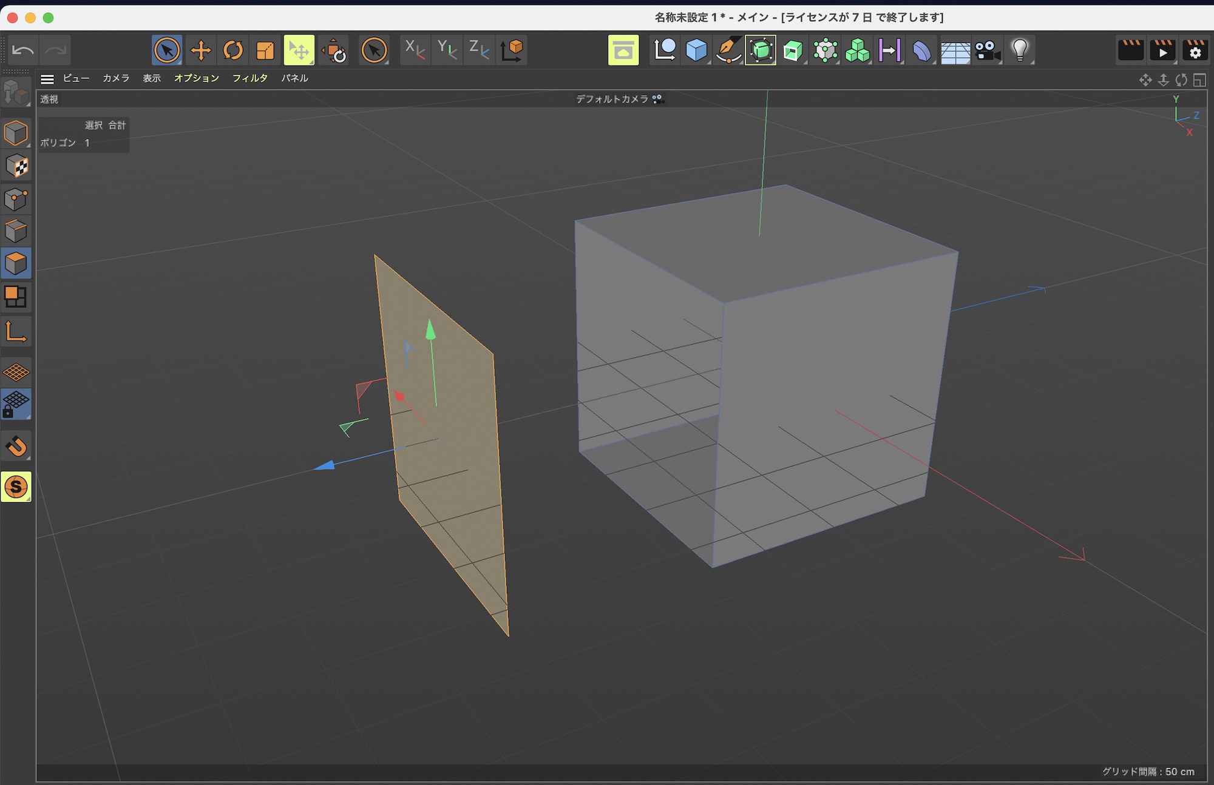Click the Camera object icon
Image resolution: width=1214 pixels, height=785 pixels.
pos(988,50)
